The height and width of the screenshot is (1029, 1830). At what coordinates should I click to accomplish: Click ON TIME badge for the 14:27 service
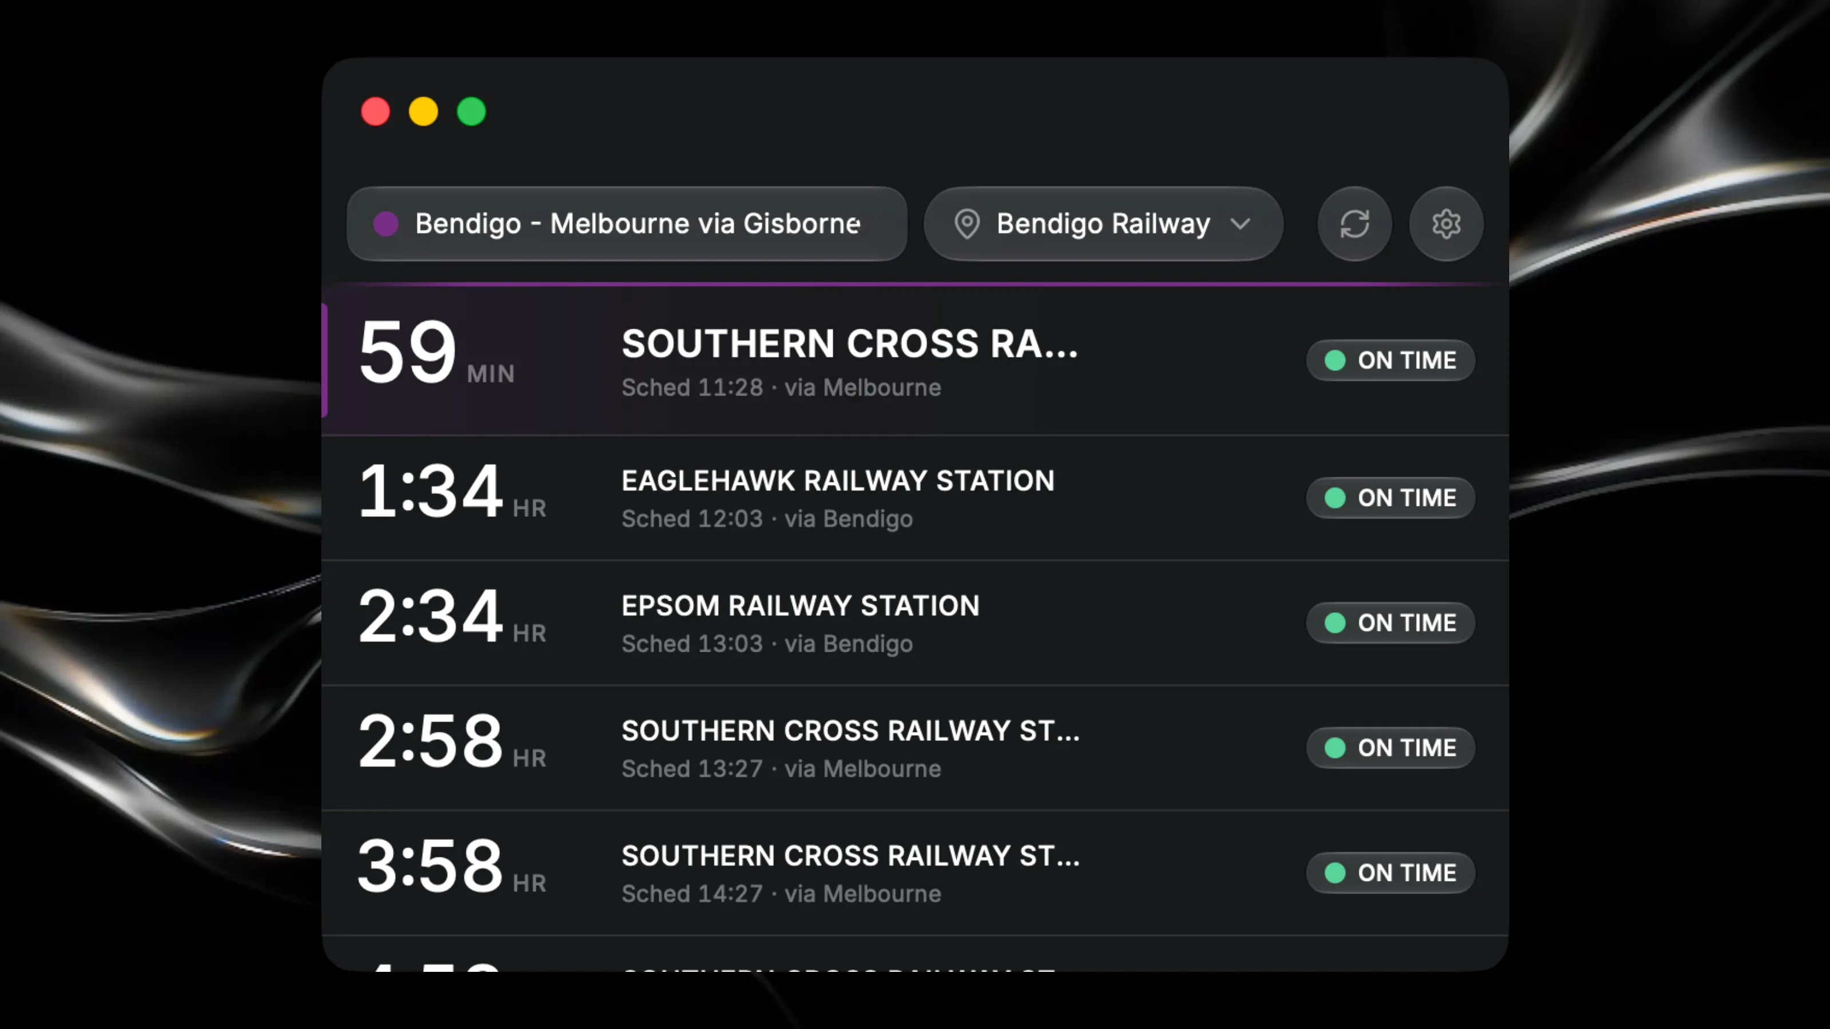point(1390,873)
